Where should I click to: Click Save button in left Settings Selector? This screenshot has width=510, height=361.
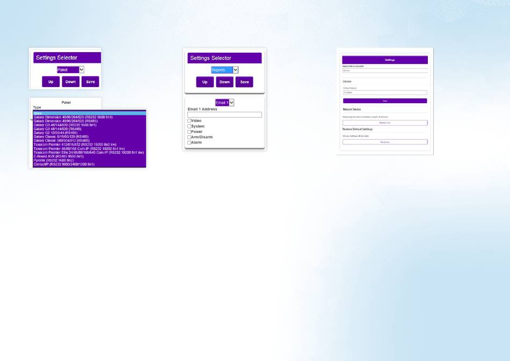90,82
